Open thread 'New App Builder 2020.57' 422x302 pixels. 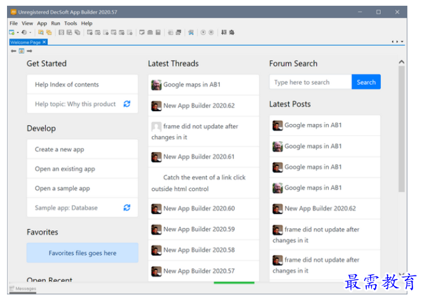(203, 271)
